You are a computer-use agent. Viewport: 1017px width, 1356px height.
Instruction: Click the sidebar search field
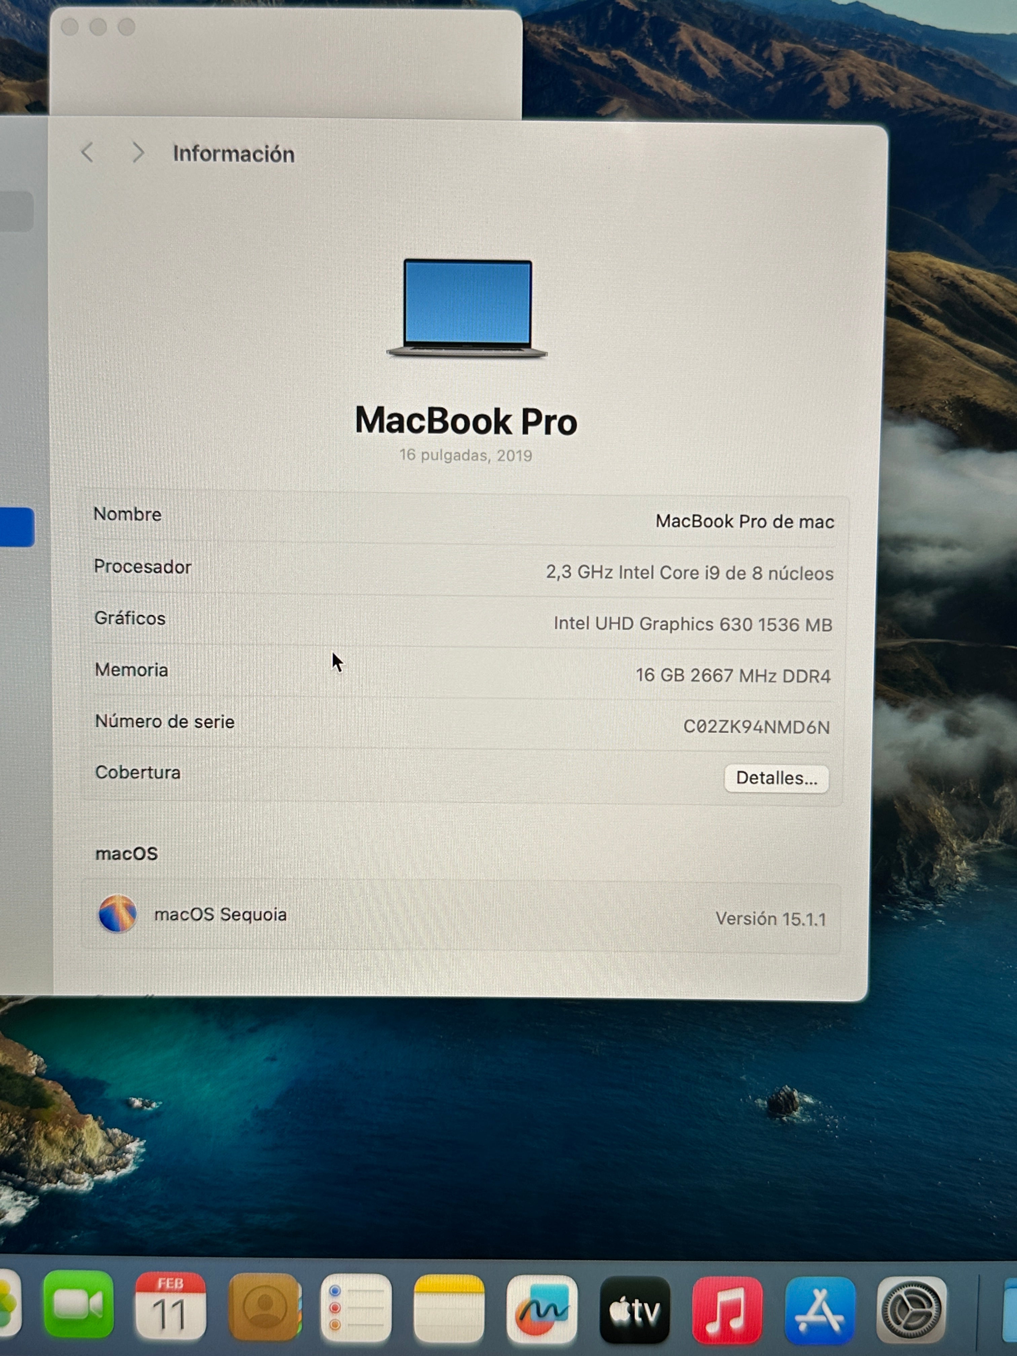tap(16, 211)
